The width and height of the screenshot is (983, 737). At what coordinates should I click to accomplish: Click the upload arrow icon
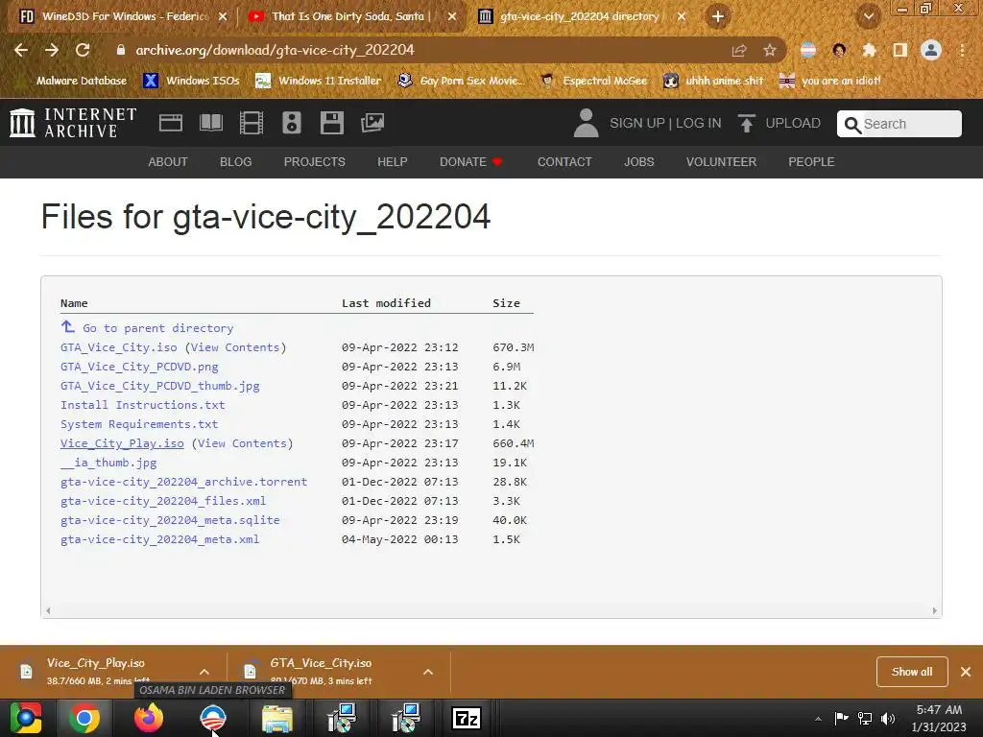746,124
